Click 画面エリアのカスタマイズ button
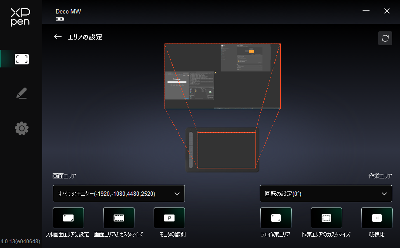 (x=118, y=218)
